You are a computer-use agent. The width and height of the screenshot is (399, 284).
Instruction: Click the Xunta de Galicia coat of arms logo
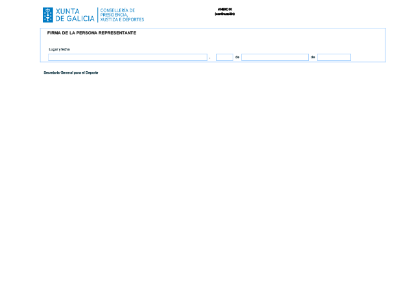tap(48, 15)
